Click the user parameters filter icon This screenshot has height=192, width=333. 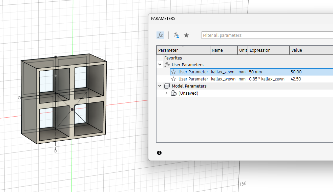[x=176, y=35]
